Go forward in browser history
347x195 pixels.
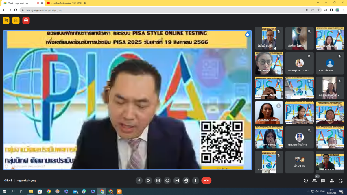(x=10, y=10)
